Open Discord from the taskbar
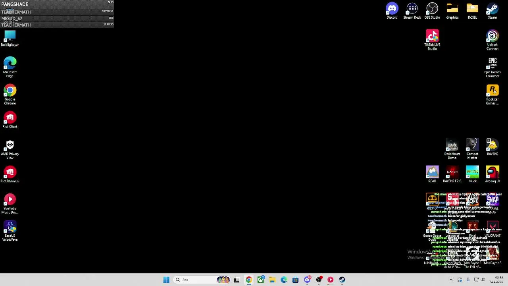 coord(307,280)
